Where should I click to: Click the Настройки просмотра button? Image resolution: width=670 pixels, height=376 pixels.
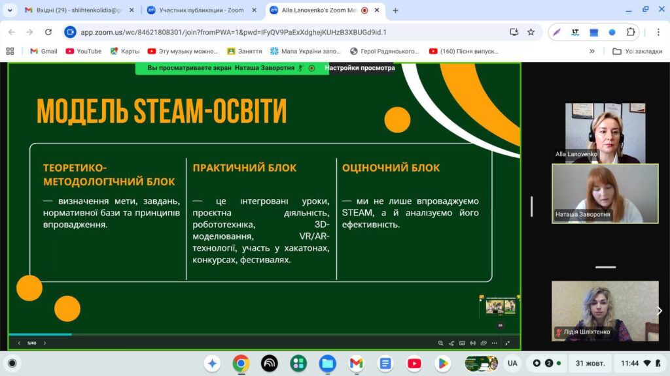[360, 68]
